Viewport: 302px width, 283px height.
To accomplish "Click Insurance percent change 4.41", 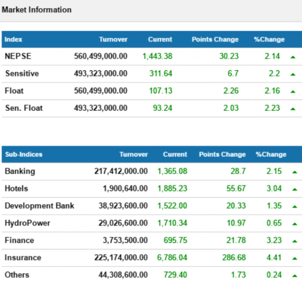I will [x=274, y=257].
